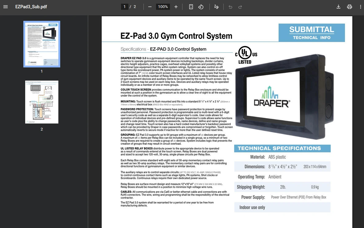
Task: Open the more actions three-dot menu
Action: pyautogui.click(x=360, y=7)
